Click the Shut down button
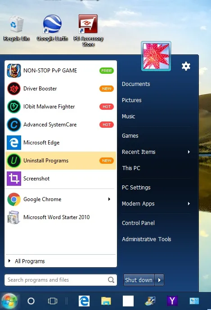211x310 pixels. point(139,280)
